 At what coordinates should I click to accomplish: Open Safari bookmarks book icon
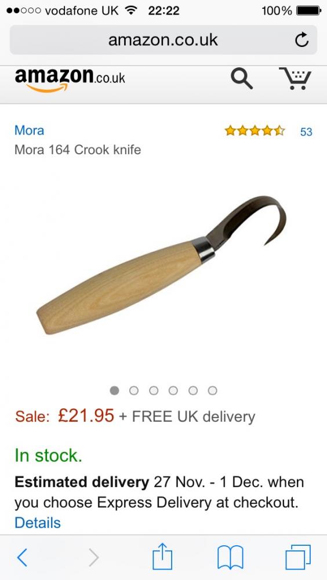pyautogui.click(x=230, y=557)
